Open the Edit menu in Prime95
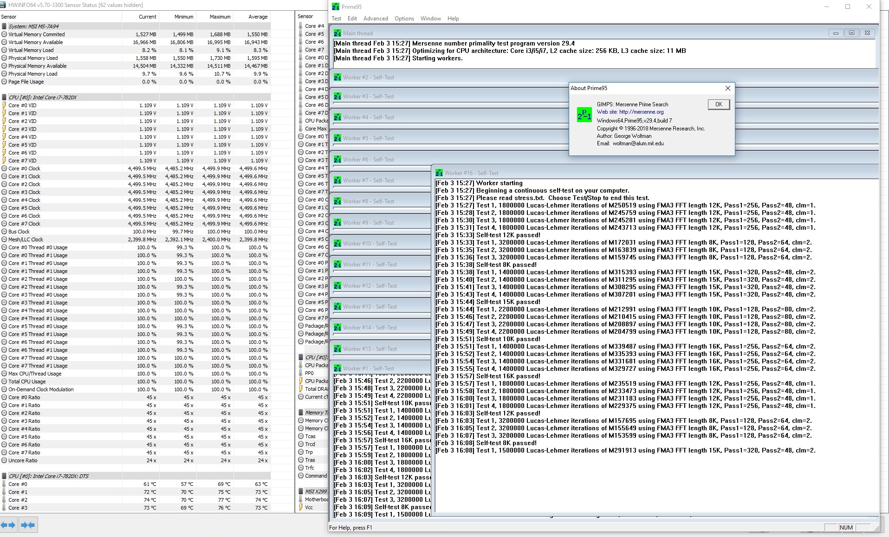This screenshot has height=537, width=889. click(x=352, y=19)
